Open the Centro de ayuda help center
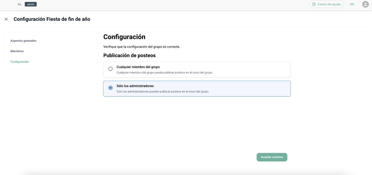The height and width of the screenshot is (175, 372). [329, 4]
